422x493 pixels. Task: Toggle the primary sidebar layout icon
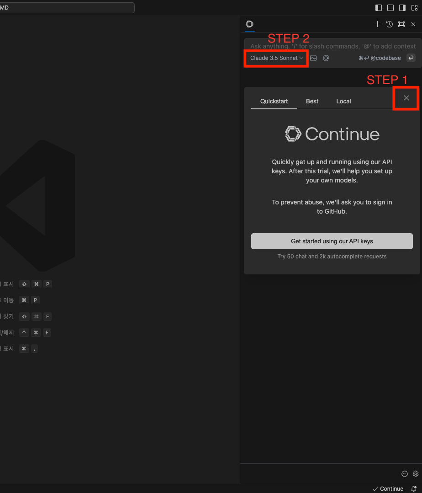(x=379, y=8)
